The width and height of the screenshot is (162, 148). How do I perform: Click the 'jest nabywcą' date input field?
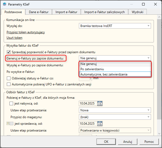[x=88, y=104]
